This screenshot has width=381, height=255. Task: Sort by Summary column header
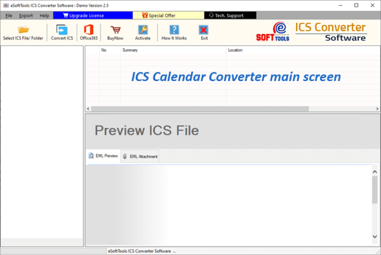(x=173, y=50)
